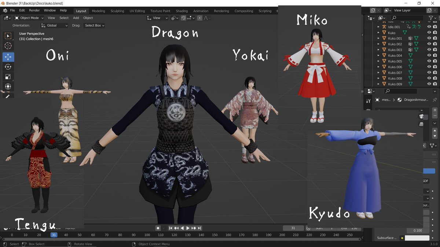Open the viewport Select menu
This screenshot has height=247, width=440.
click(x=64, y=18)
